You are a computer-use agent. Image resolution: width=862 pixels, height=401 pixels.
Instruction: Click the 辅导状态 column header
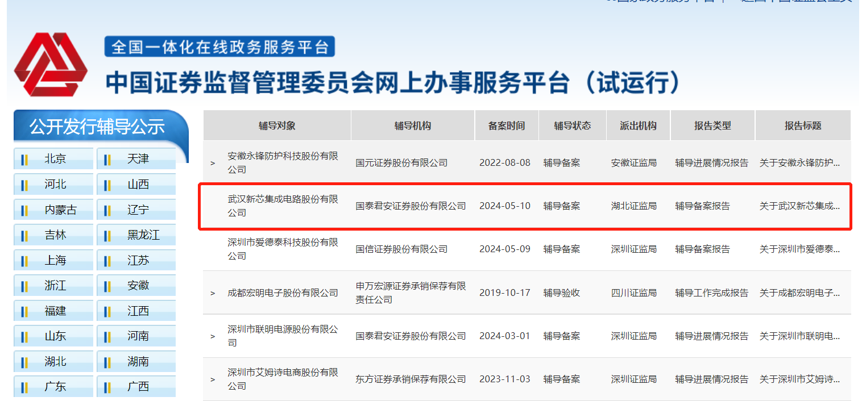[x=572, y=126]
